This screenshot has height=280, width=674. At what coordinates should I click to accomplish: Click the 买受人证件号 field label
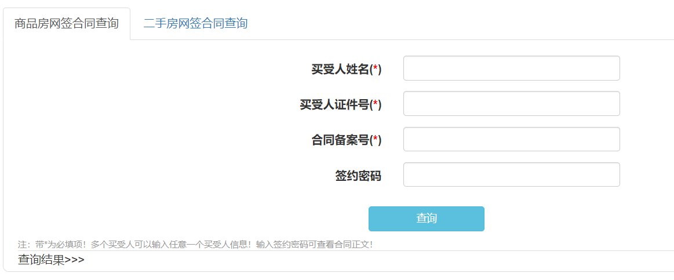(334, 105)
